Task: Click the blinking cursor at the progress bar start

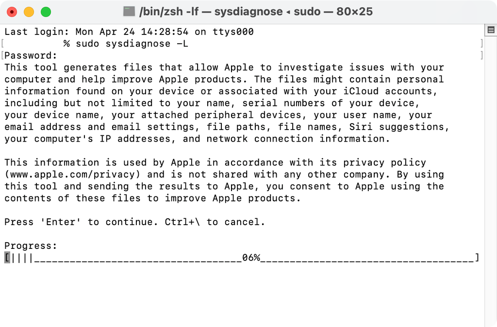Action: pyautogui.click(x=7, y=258)
